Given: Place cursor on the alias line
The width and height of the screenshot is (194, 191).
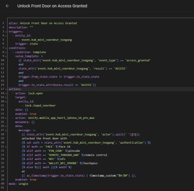Looking at the screenshot, I should (x=42, y=23).
